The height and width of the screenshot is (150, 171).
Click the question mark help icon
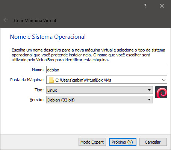point(145,6)
